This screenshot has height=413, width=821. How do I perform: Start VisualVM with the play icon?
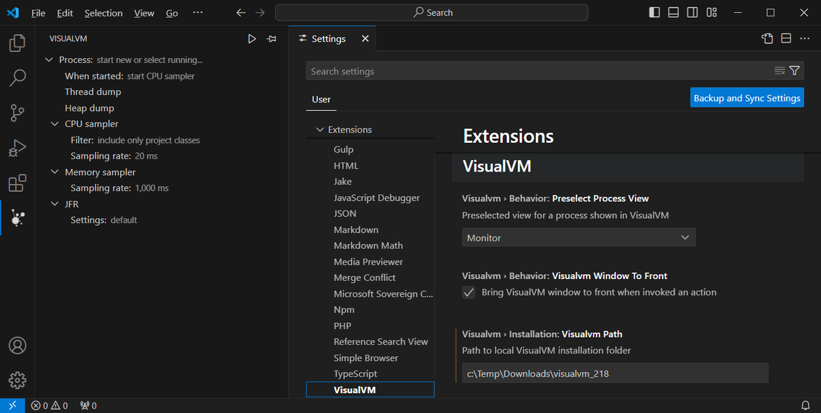252,39
